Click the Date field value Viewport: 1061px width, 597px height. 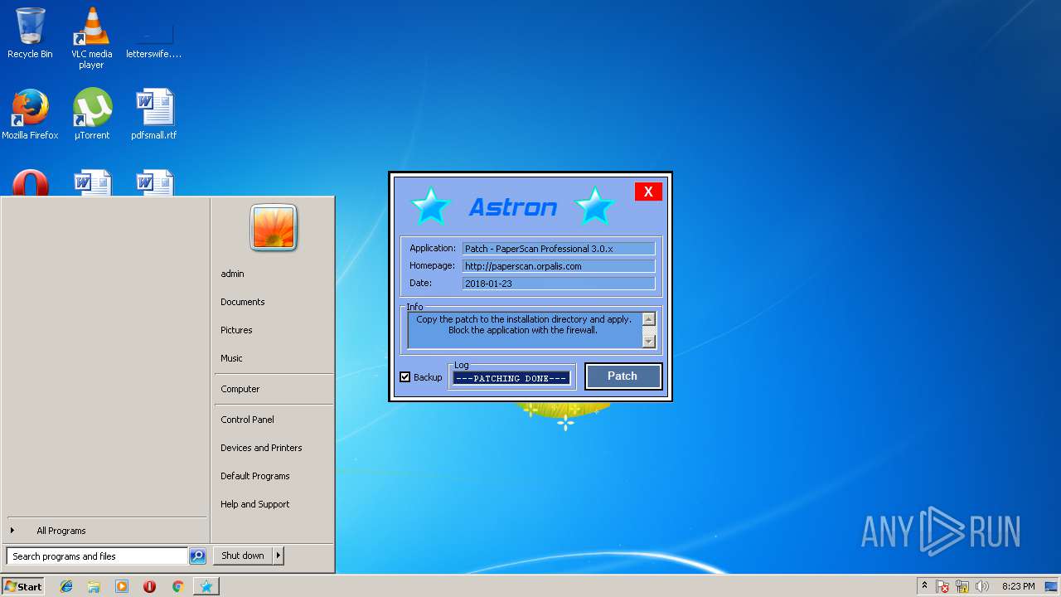(x=559, y=284)
